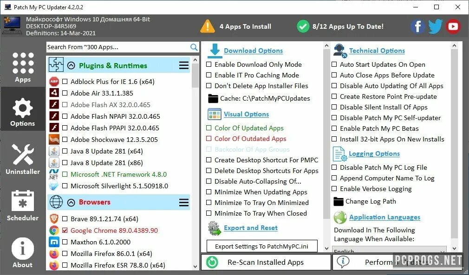Open the language dropdown showing English
Image resolution: width=469 pixels, height=275 pixels.
[389, 250]
